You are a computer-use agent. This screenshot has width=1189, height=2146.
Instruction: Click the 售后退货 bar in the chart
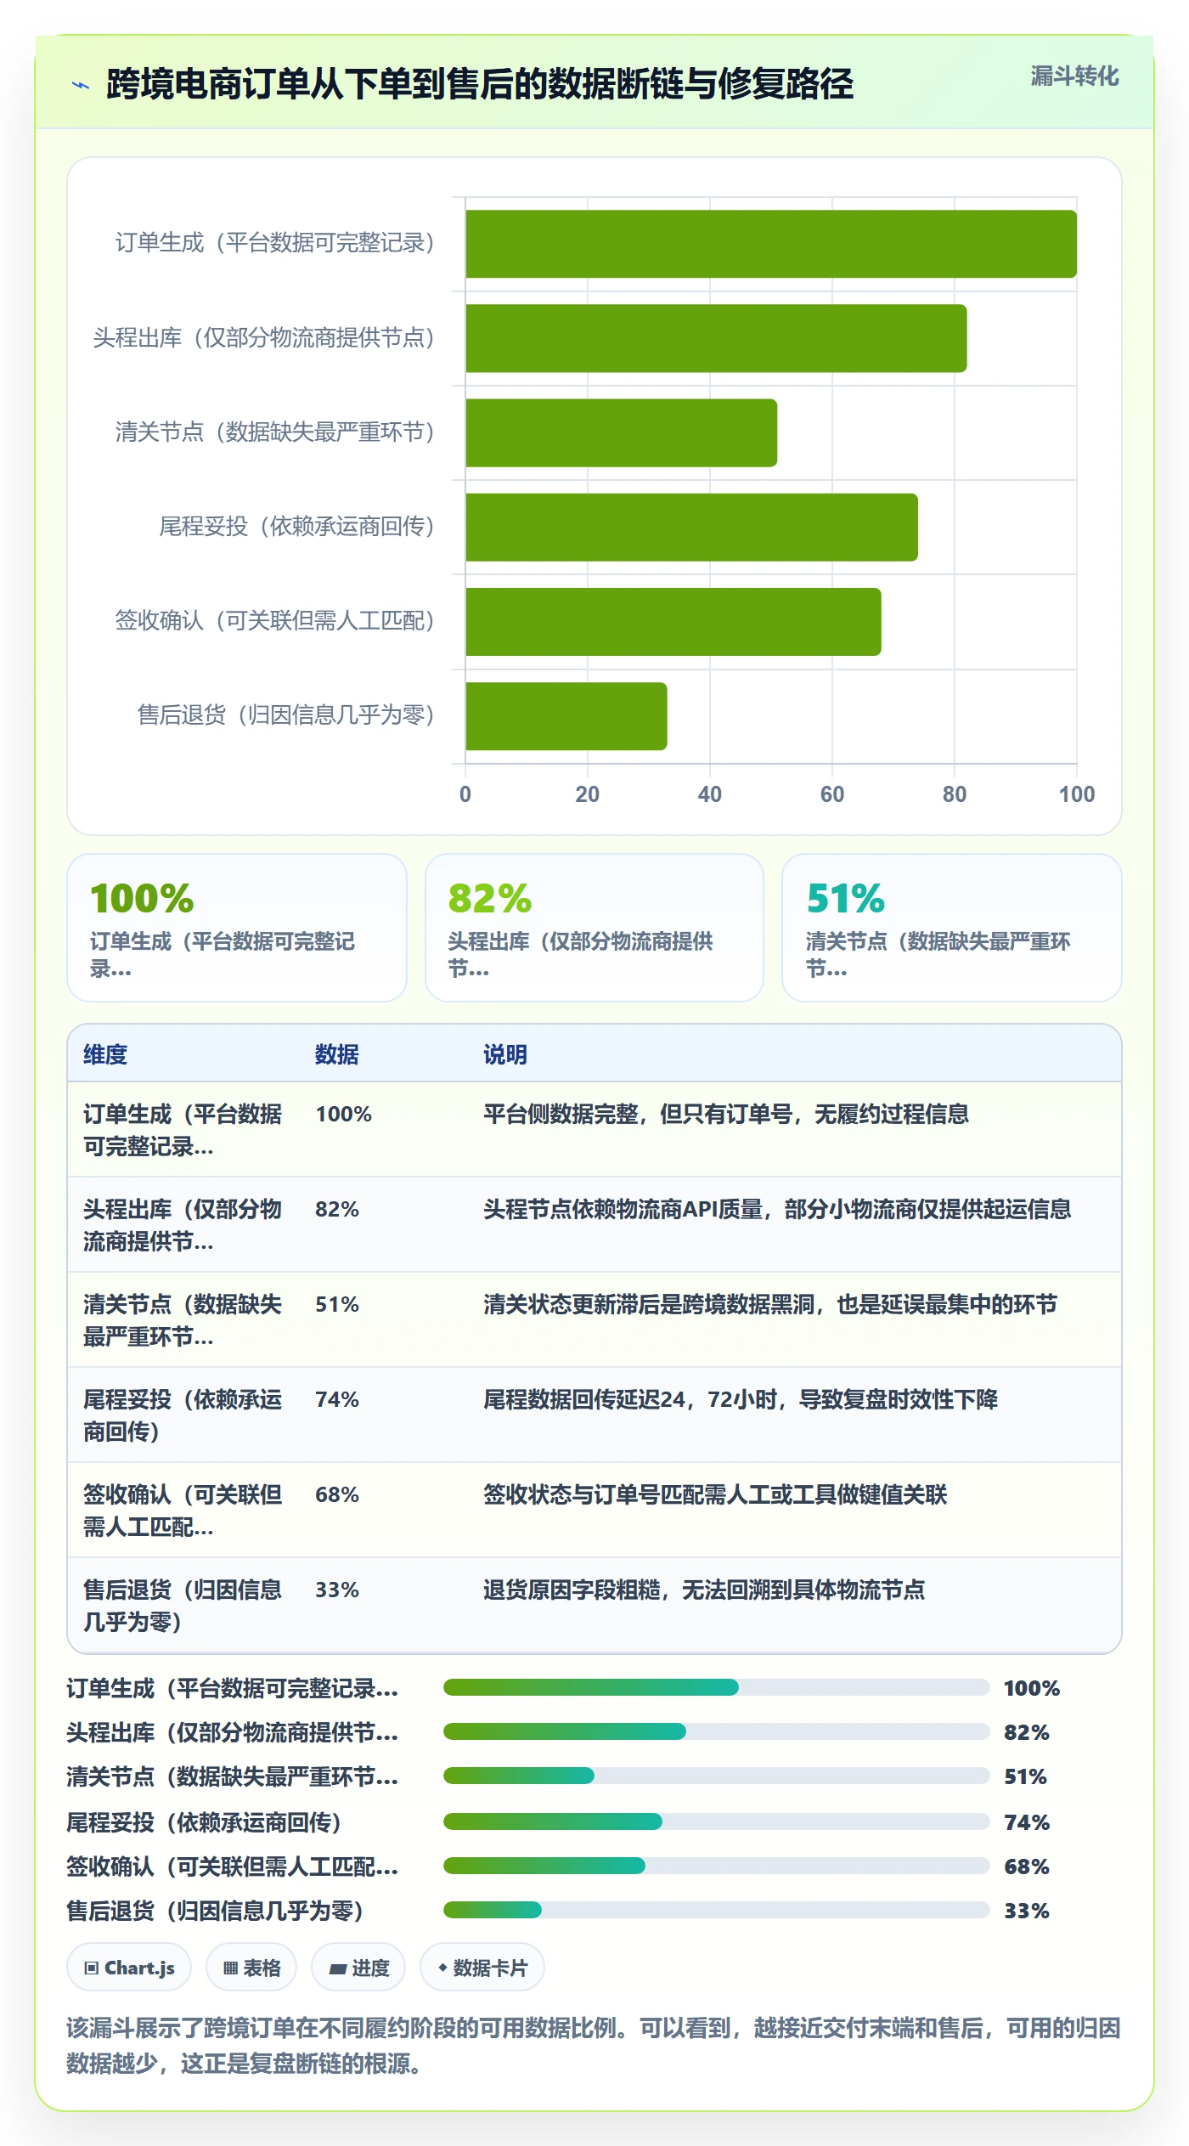point(566,715)
